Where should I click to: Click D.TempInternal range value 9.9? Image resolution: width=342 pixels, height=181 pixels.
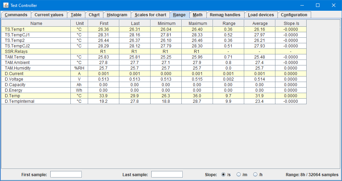pos(228,101)
